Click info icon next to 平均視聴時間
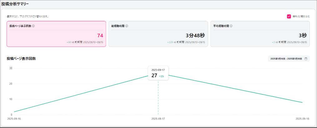 point(231,26)
